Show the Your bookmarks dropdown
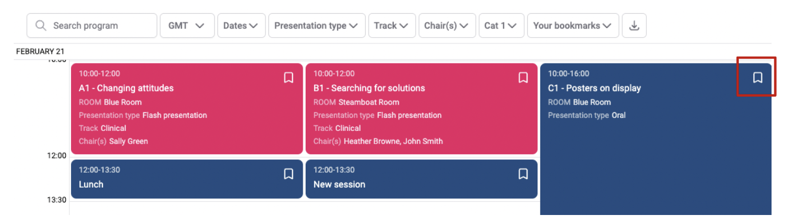Image resolution: width=791 pixels, height=223 pixels. pyautogui.click(x=573, y=26)
